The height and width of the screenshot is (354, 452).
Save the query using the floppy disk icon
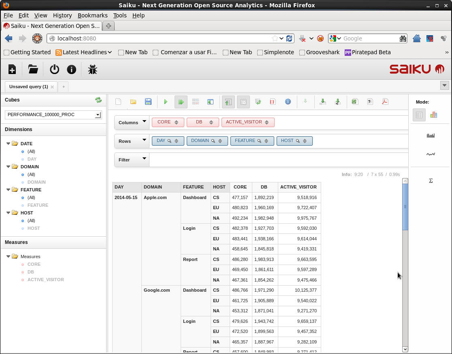[148, 102]
